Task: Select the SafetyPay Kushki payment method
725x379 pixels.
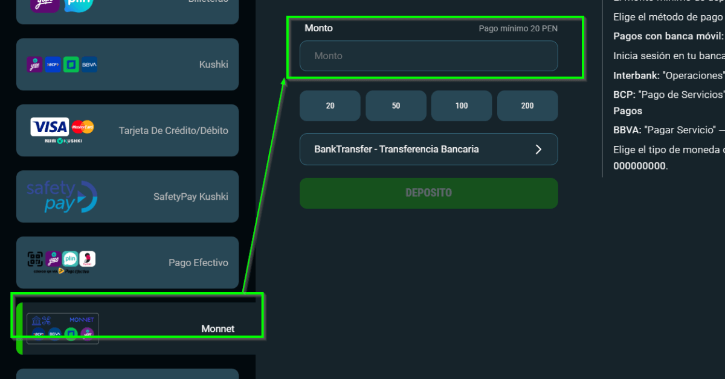Action: coord(190,197)
